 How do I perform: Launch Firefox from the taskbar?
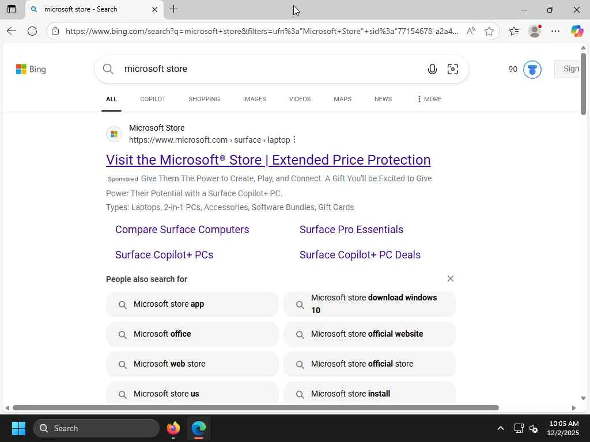point(173,428)
